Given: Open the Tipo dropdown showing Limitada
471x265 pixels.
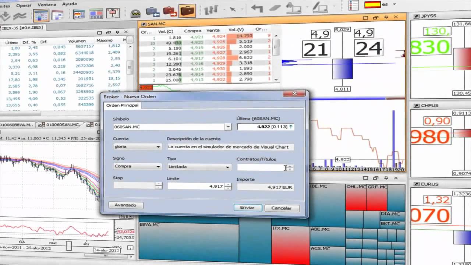Looking at the screenshot, I should (199, 167).
